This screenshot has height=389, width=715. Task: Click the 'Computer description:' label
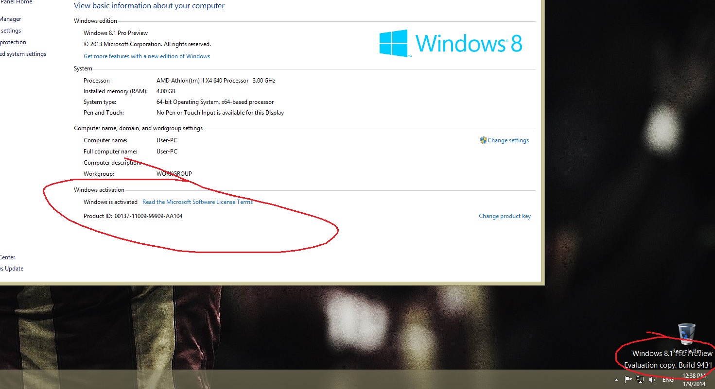[x=112, y=163]
